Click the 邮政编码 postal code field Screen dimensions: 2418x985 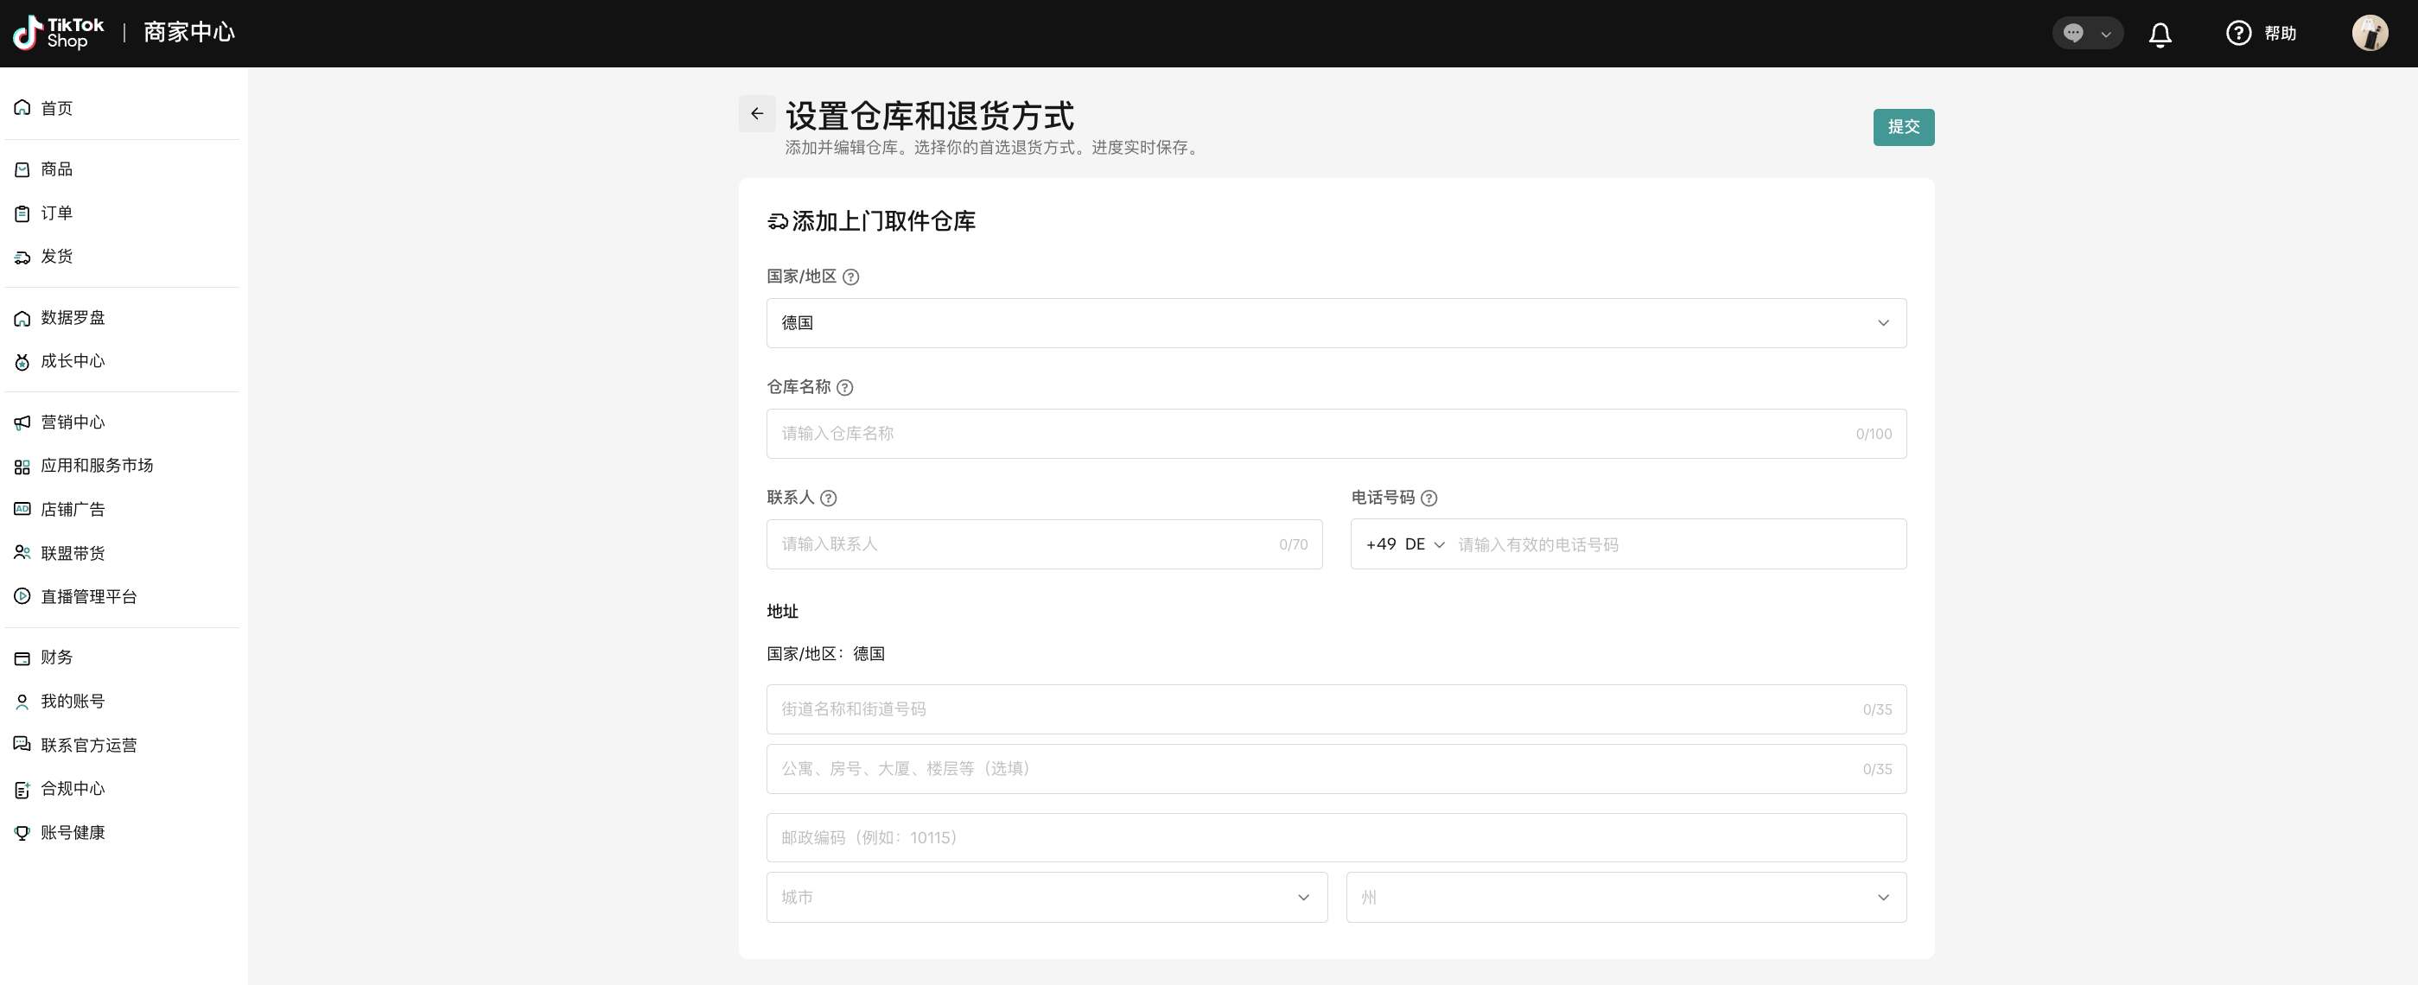click(1335, 838)
